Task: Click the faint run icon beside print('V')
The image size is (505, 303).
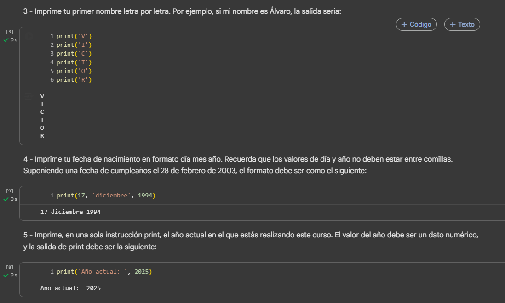Action: click(29, 36)
